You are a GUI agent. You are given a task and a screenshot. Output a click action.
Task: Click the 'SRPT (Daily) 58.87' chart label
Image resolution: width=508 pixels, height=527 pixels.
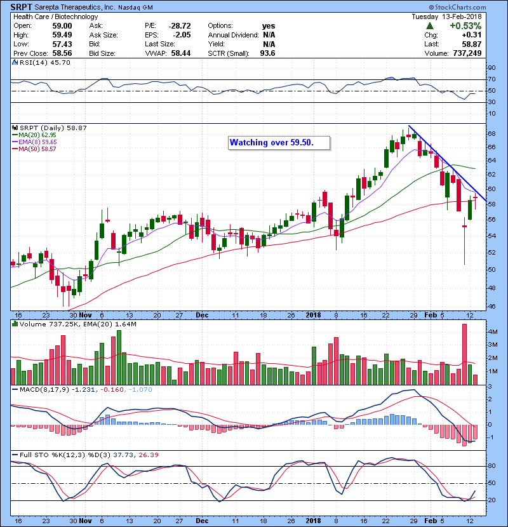point(53,128)
